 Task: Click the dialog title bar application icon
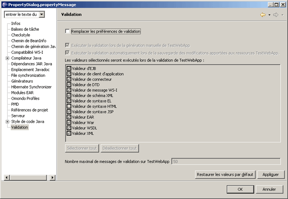click(4, 4)
